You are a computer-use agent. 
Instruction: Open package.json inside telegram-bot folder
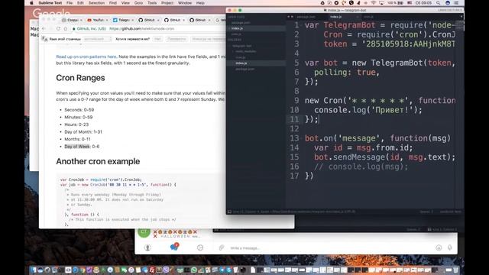[x=244, y=69]
